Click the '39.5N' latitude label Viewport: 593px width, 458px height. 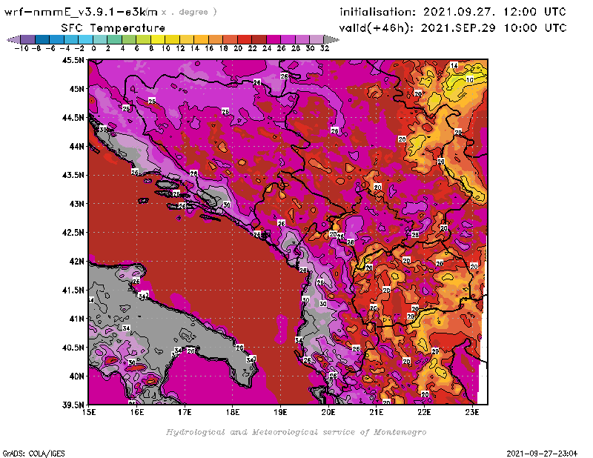(x=73, y=405)
